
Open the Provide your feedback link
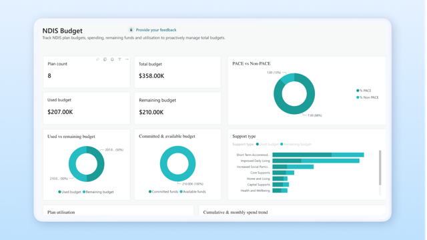(x=156, y=30)
